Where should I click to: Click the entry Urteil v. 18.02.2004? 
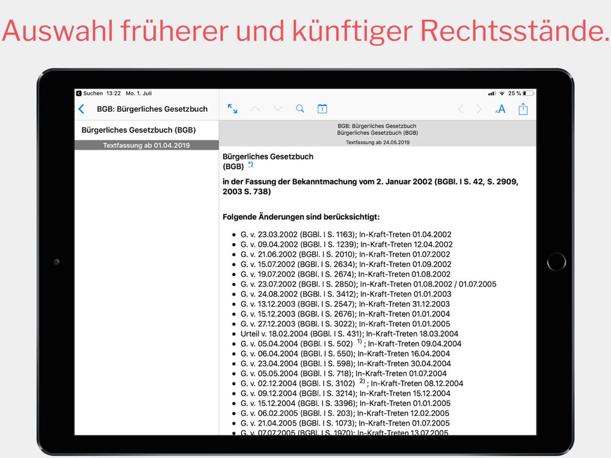click(349, 334)
